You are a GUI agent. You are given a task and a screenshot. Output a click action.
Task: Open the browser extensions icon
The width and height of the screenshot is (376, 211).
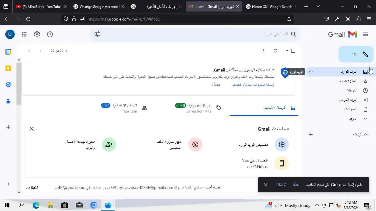click(x=358, y=19)
